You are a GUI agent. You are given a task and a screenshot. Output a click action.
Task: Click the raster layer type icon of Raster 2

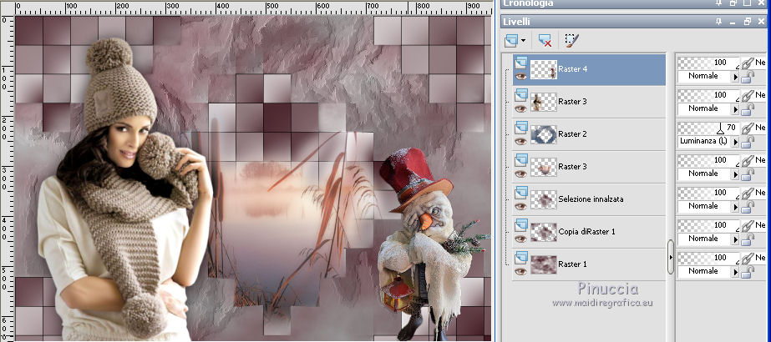[521, 128]
